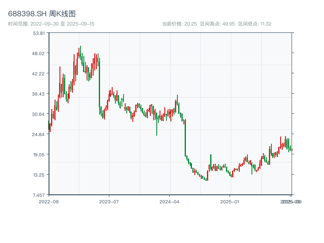Click the x-axis label 2022-09
The image size is (324, 243).
pyautogui.click(x=49, y=202)
